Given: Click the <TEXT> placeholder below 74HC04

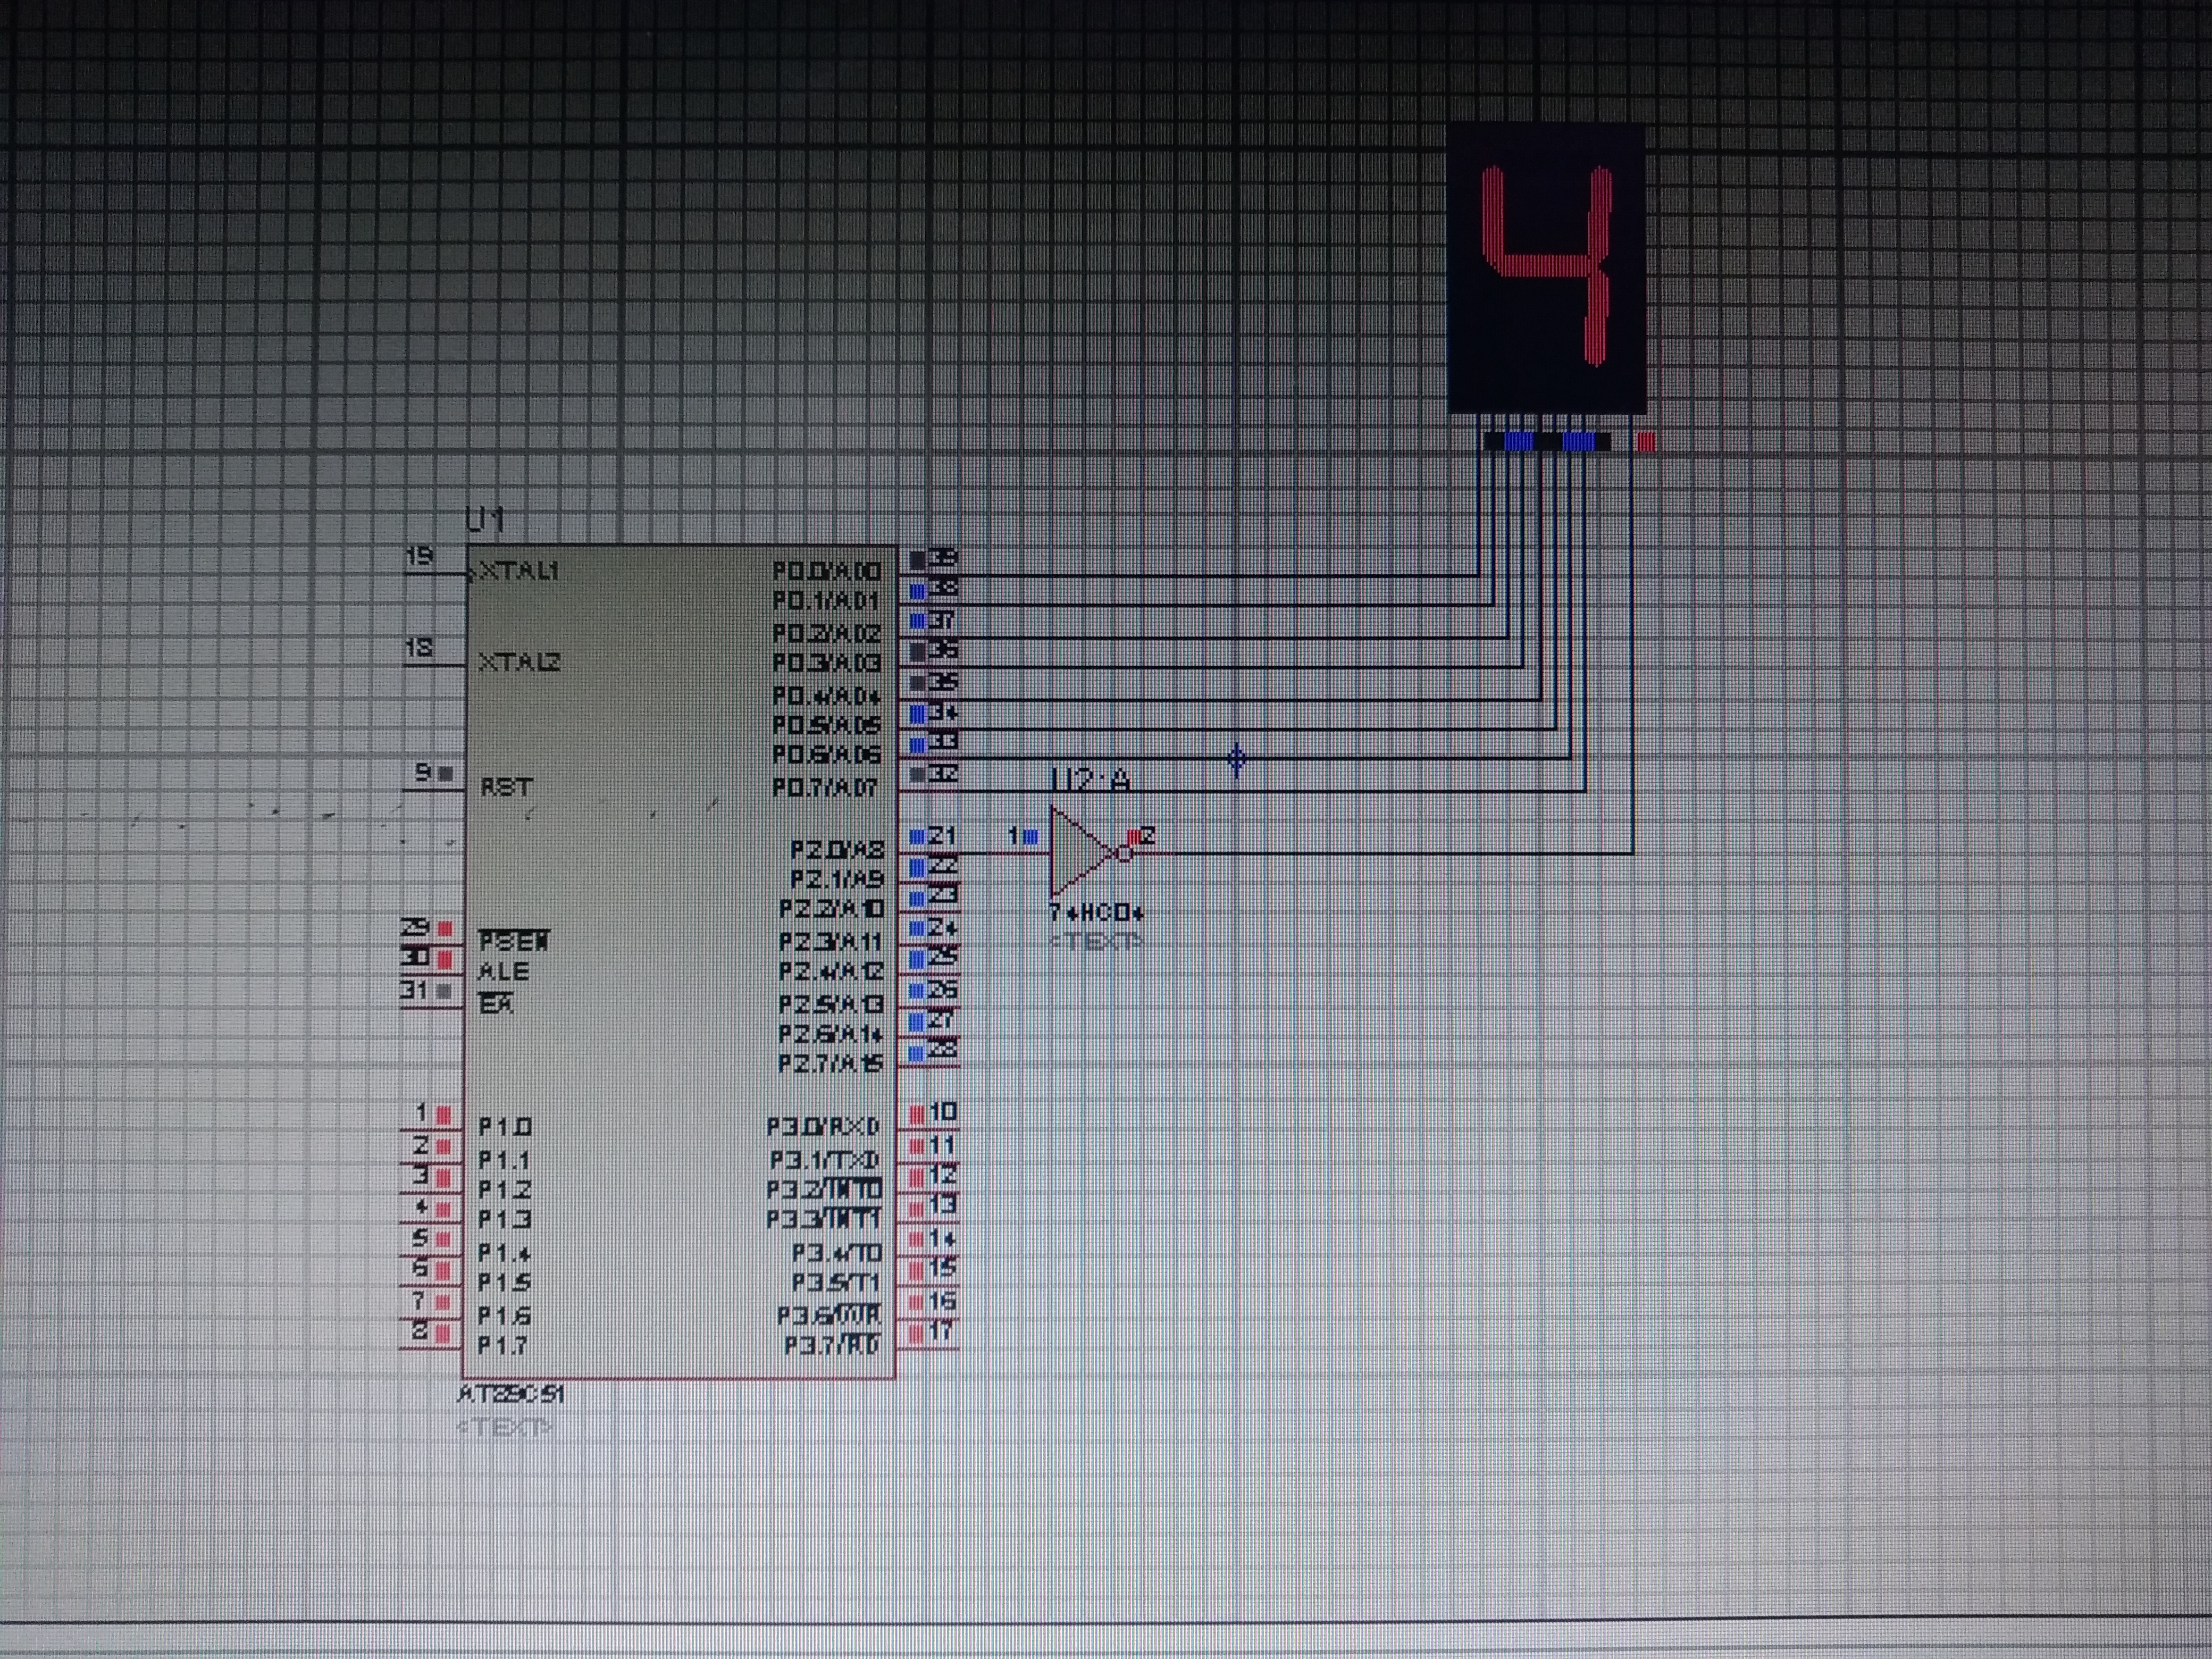Looking at the screenshot, I should click(1095, 941).
